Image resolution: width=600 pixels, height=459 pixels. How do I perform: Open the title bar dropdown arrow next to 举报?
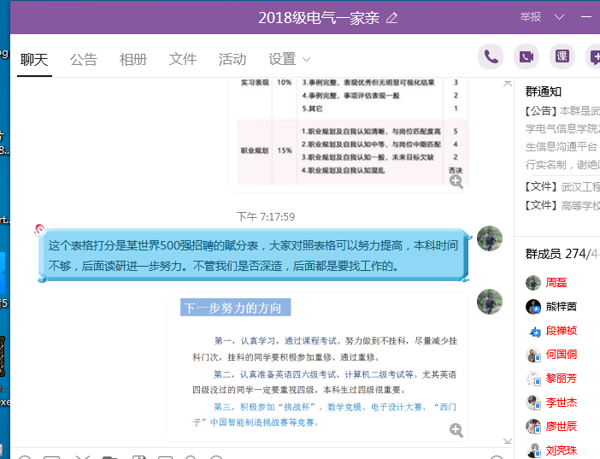(560, 17)
